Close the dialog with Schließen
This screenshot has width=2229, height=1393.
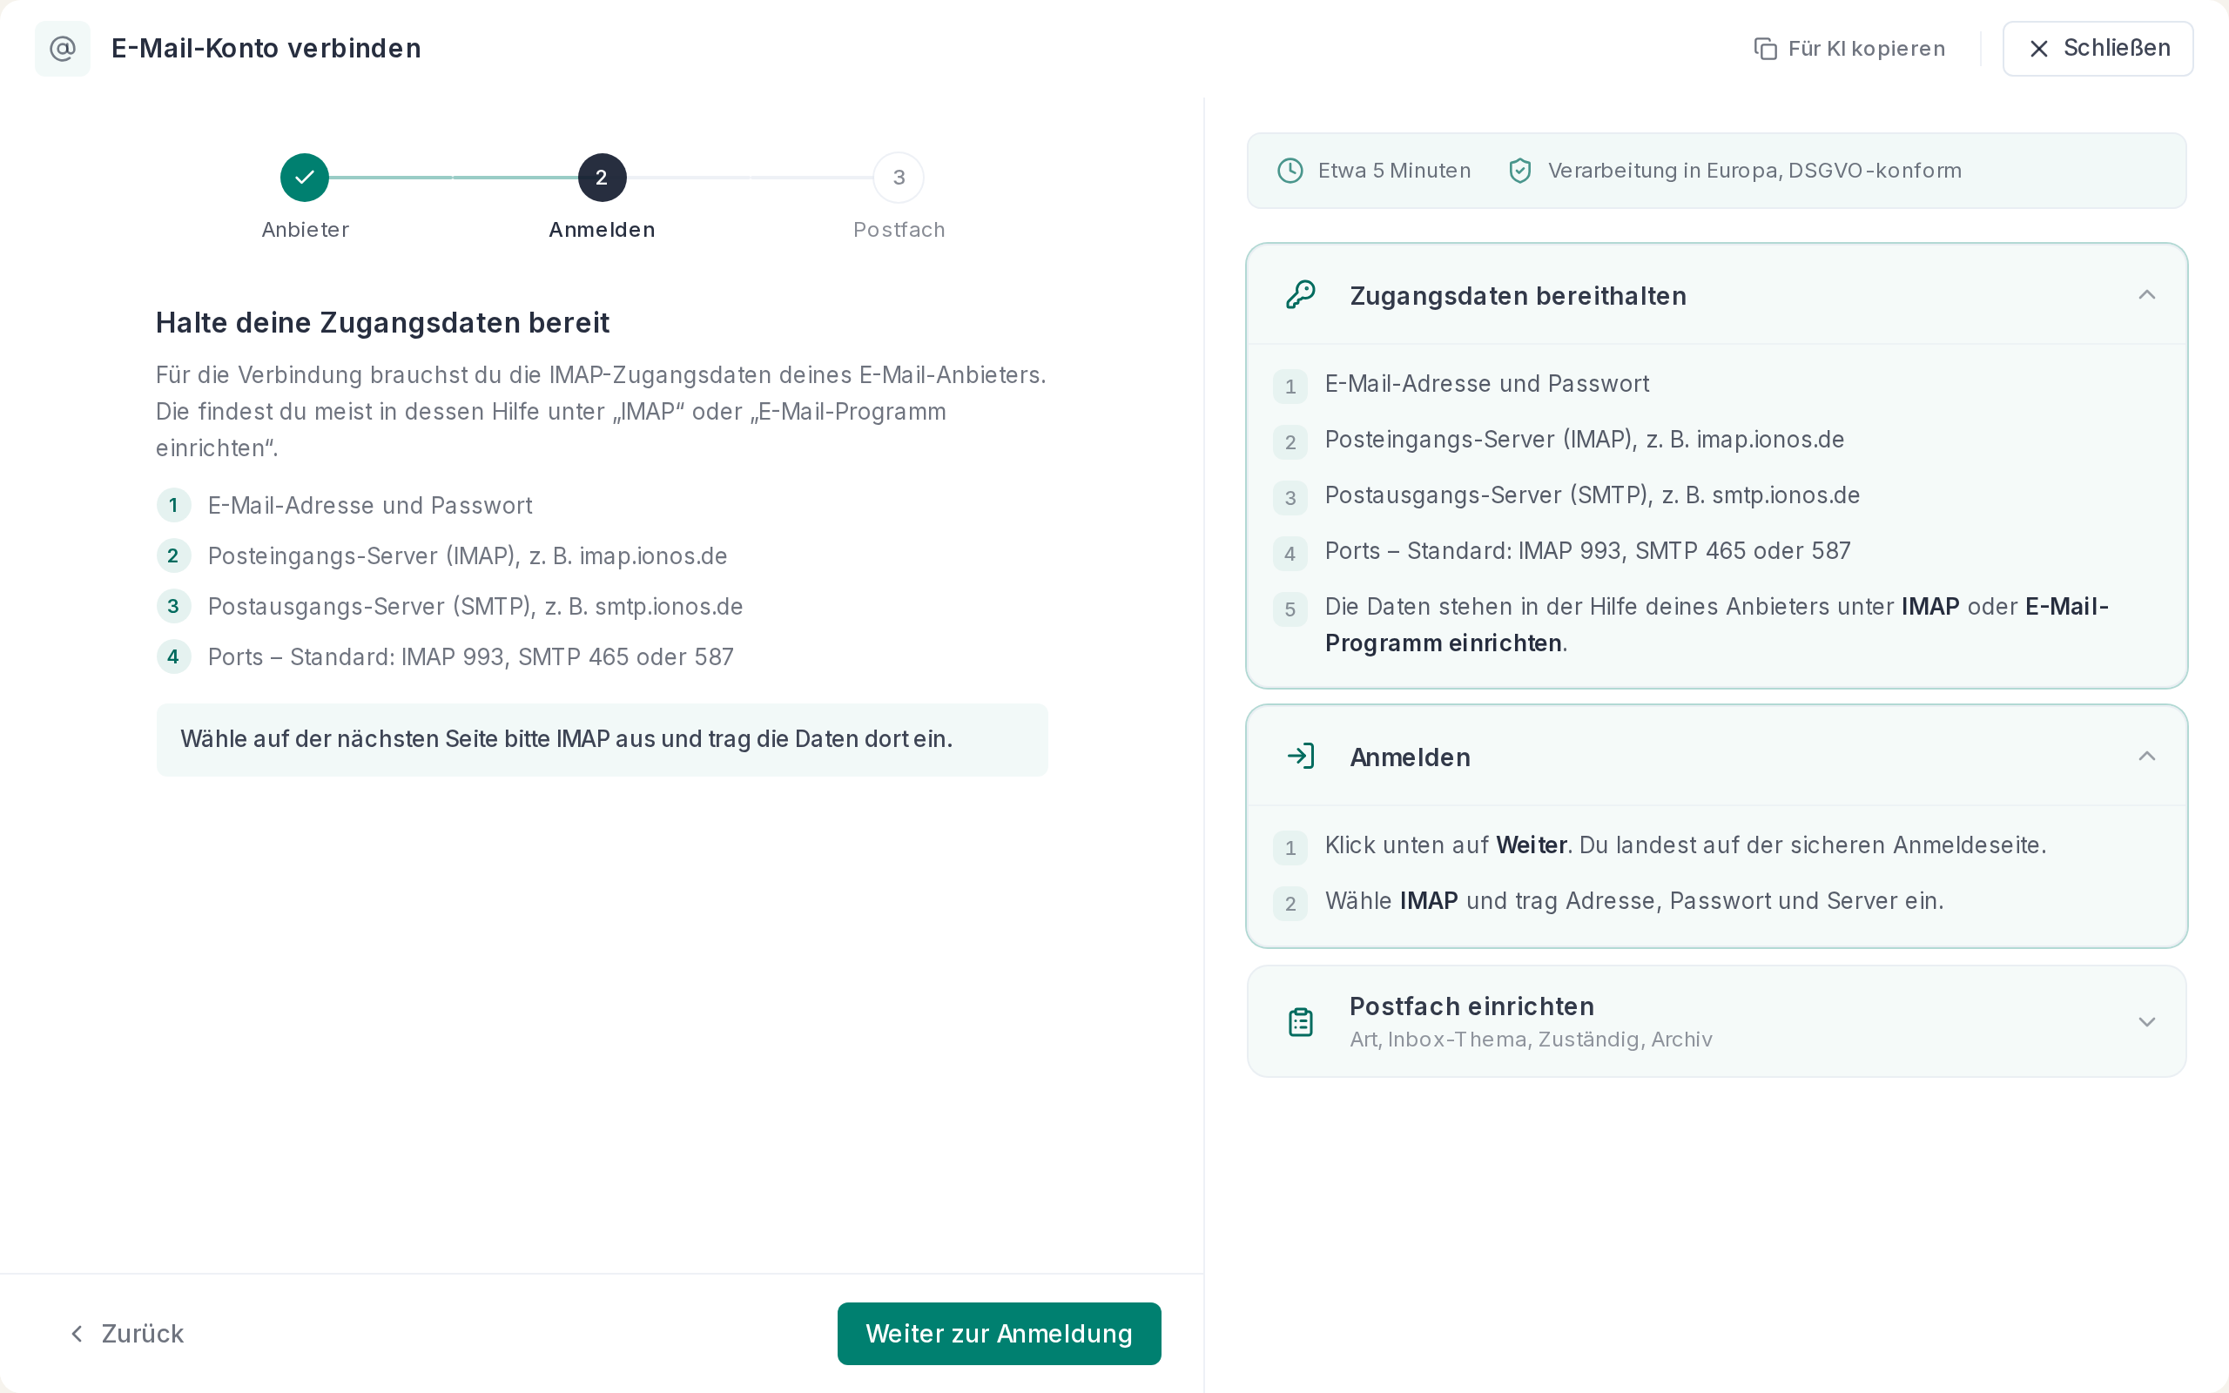click(2098, 48)
